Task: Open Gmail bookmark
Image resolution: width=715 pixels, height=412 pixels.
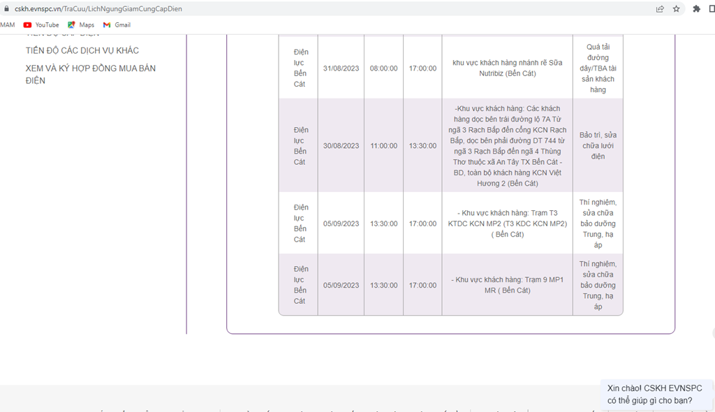Action: point(117,24)
